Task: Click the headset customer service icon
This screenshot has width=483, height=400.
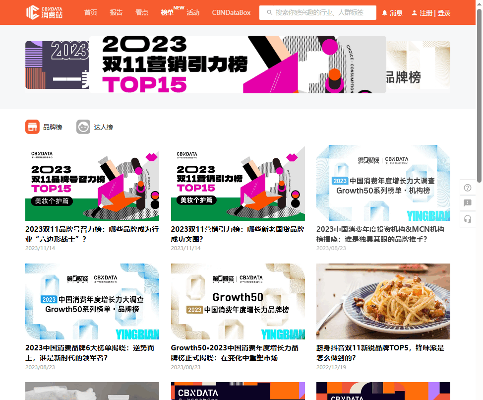Action: click(468, 219)
